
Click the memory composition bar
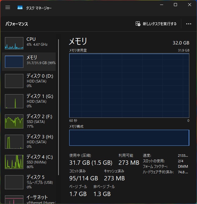click(129, 137)
